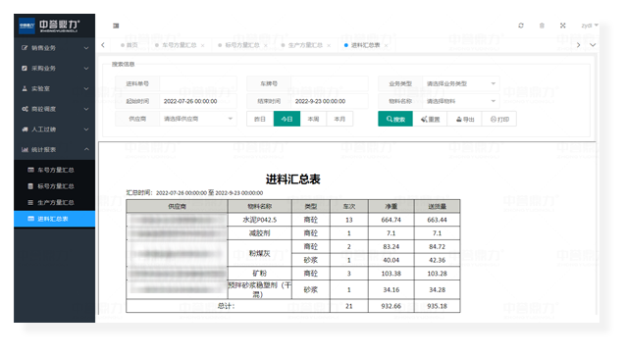Select the 本月 date range option
This screenshot has height=357, width=625.
tap(339, 119)
